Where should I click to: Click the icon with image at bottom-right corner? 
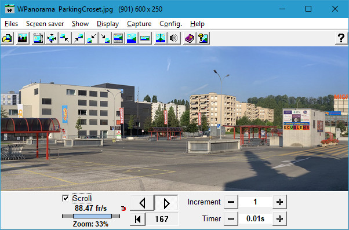105,38
